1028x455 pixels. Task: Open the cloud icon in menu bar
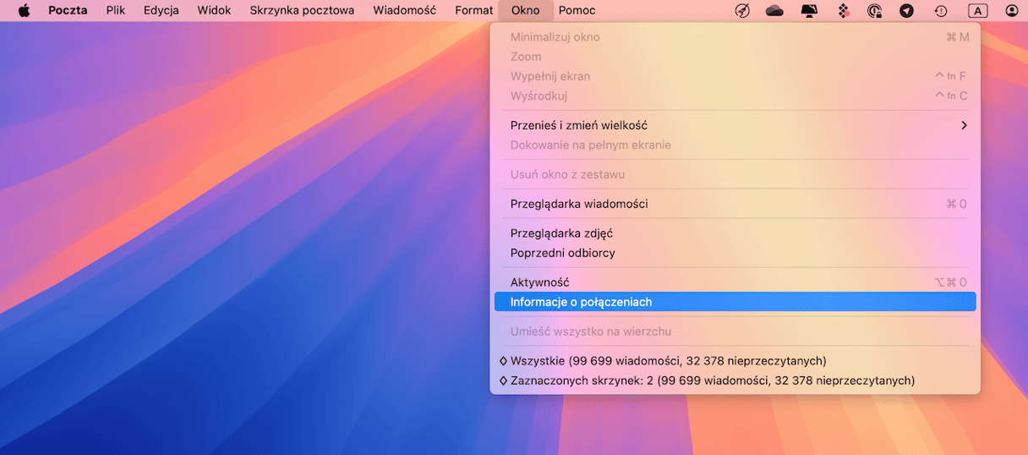774,10
